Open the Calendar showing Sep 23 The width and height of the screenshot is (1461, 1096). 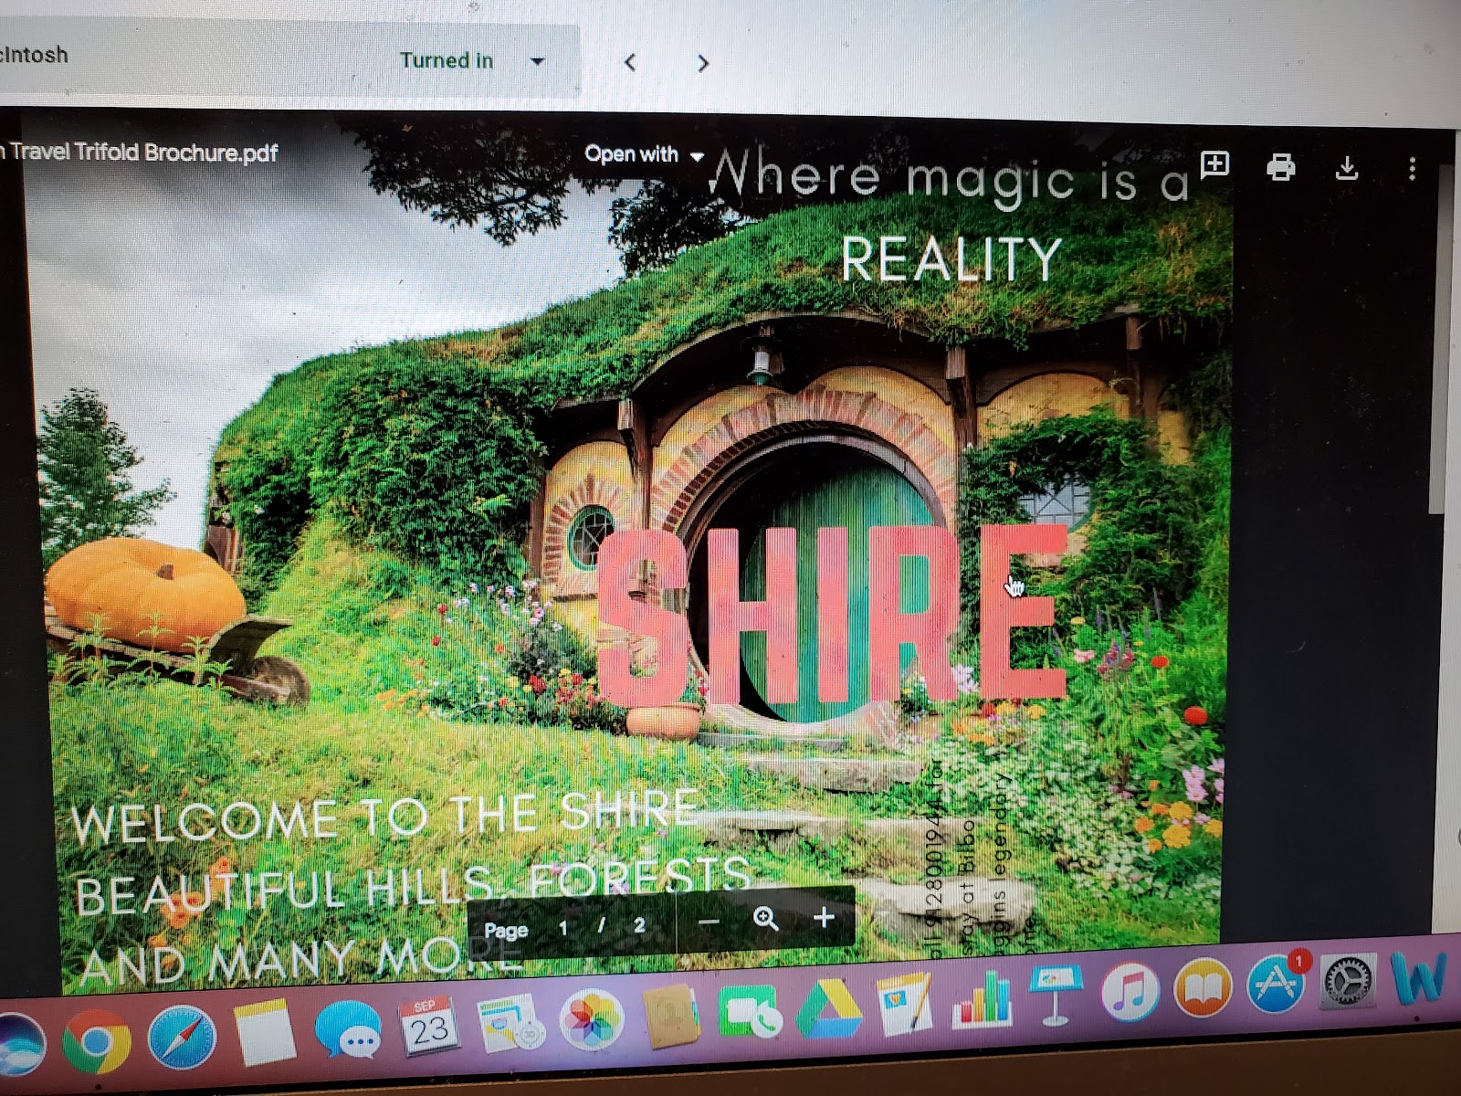pyautogui.click(x=429, y=1026)
